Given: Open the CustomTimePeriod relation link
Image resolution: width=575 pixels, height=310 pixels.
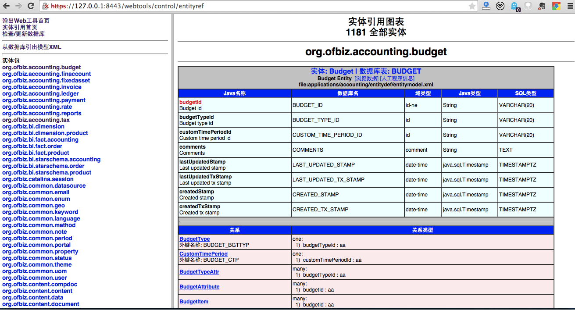Looking at the screenshot, I should coord(203,254).
